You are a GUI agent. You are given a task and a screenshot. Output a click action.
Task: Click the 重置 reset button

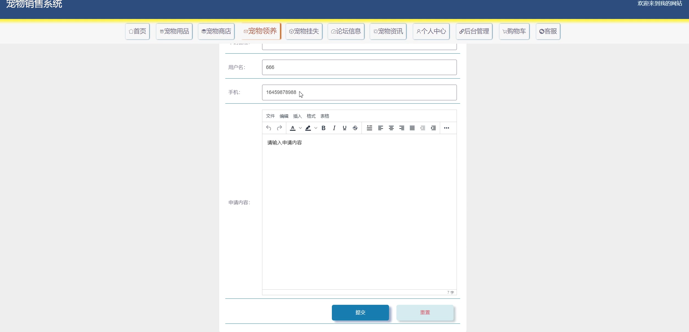click(425, 312)
